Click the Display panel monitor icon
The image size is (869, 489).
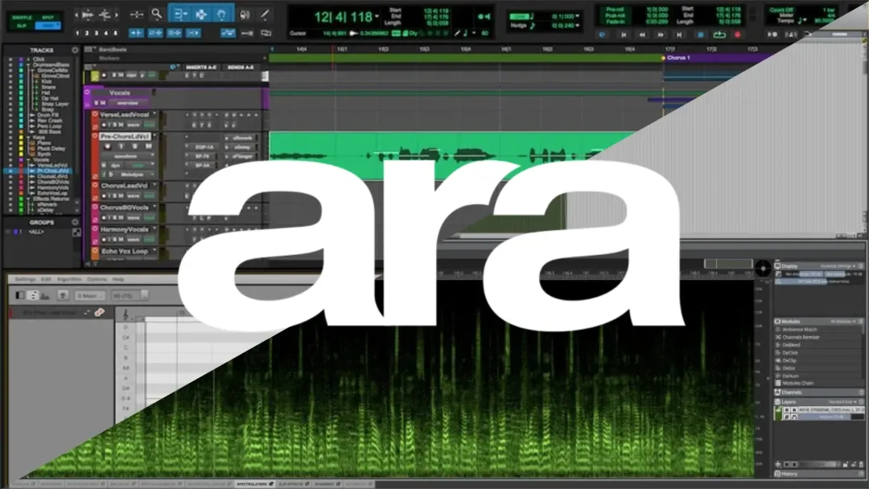point(777,266)
